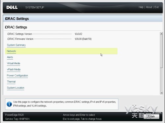This screenshot has width=165, height=123.
Task: Click the Dell logo in header
Action: click(x=12, y=7)
